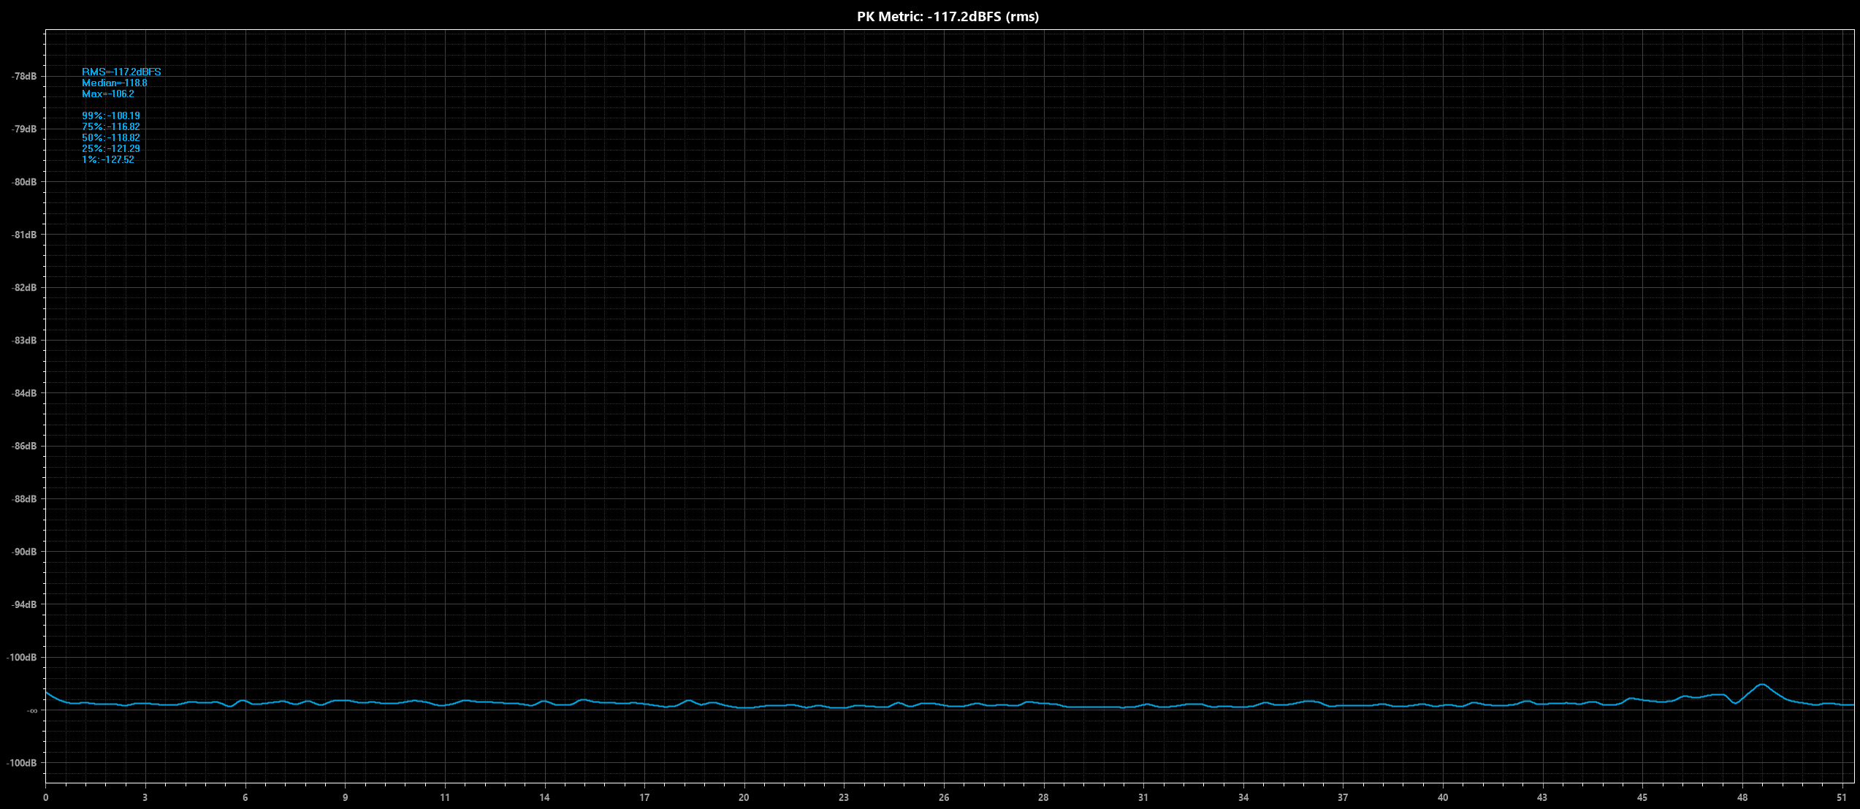This screenshot has width=1860, height=809.
Task: Click the "17" x-axis label
Action: click(644, 797)
